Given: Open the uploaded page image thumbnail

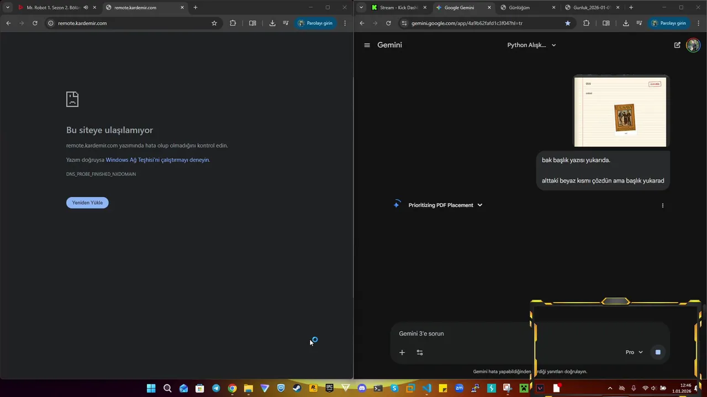Looking at the screenshot, I should [x=620, y=111].
